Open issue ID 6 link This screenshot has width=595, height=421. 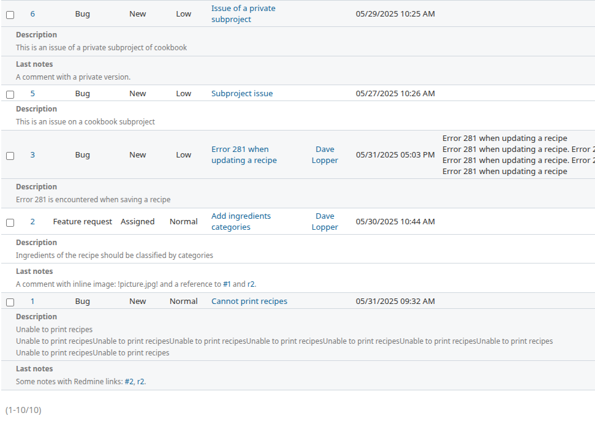(x=32, y=13)
